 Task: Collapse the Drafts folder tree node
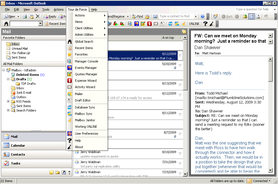tap(8, 79)
